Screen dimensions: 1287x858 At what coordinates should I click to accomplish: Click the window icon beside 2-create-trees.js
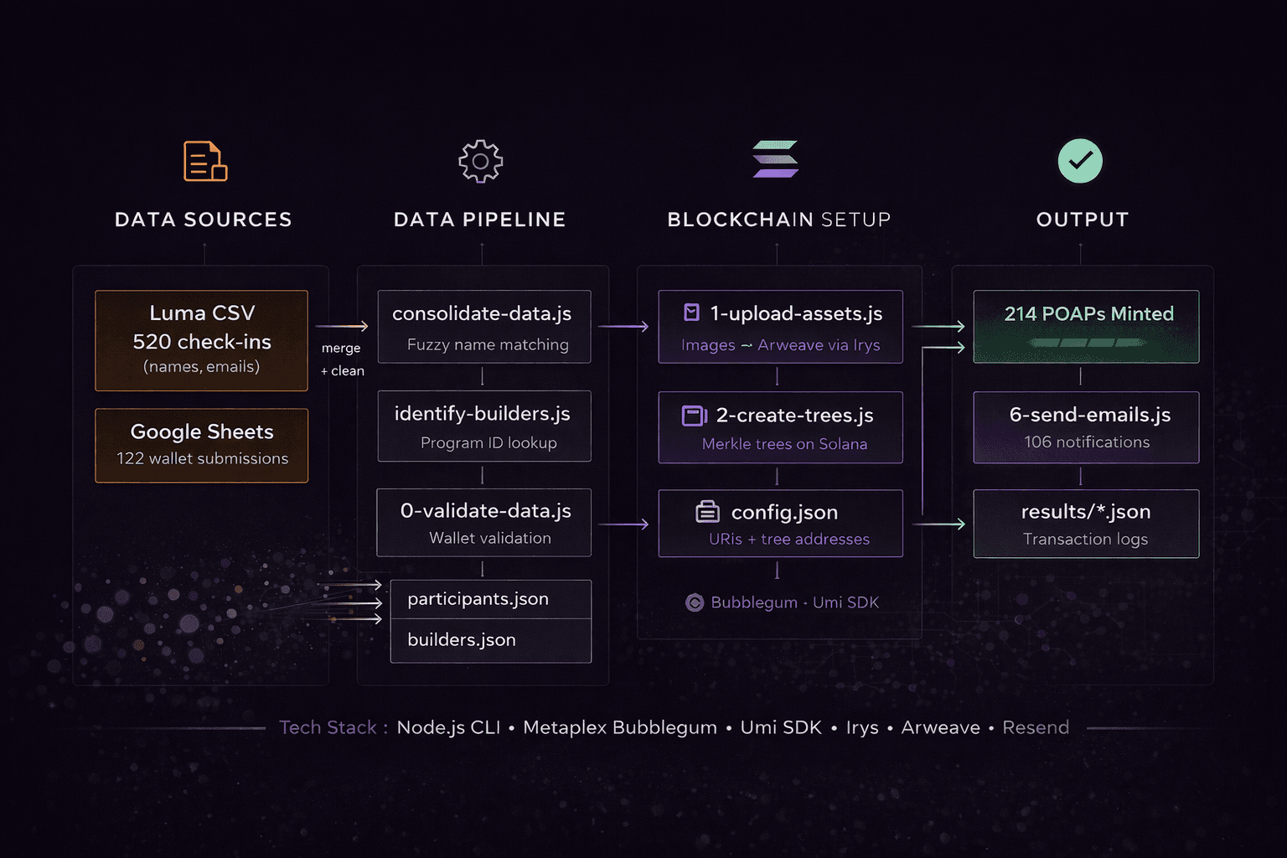click(x=695, y=415)
